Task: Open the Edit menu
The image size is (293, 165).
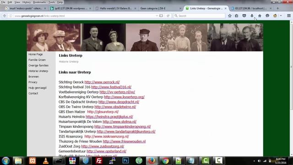Action: click(10, 2)
